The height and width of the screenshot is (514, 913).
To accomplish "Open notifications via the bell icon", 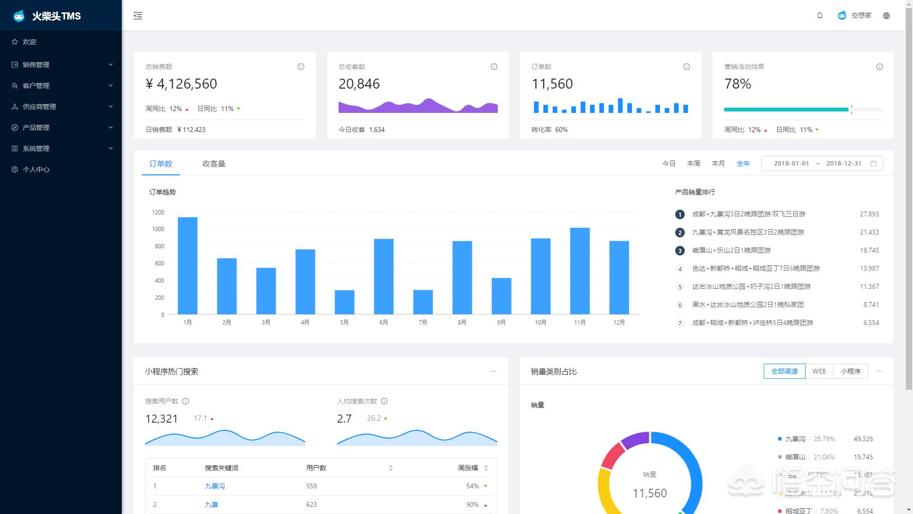I will (x=820, y=16).
